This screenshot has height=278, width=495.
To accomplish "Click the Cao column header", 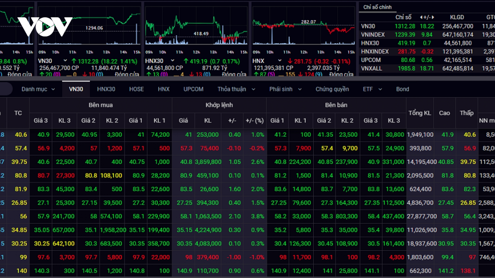I will coord(445,113).
